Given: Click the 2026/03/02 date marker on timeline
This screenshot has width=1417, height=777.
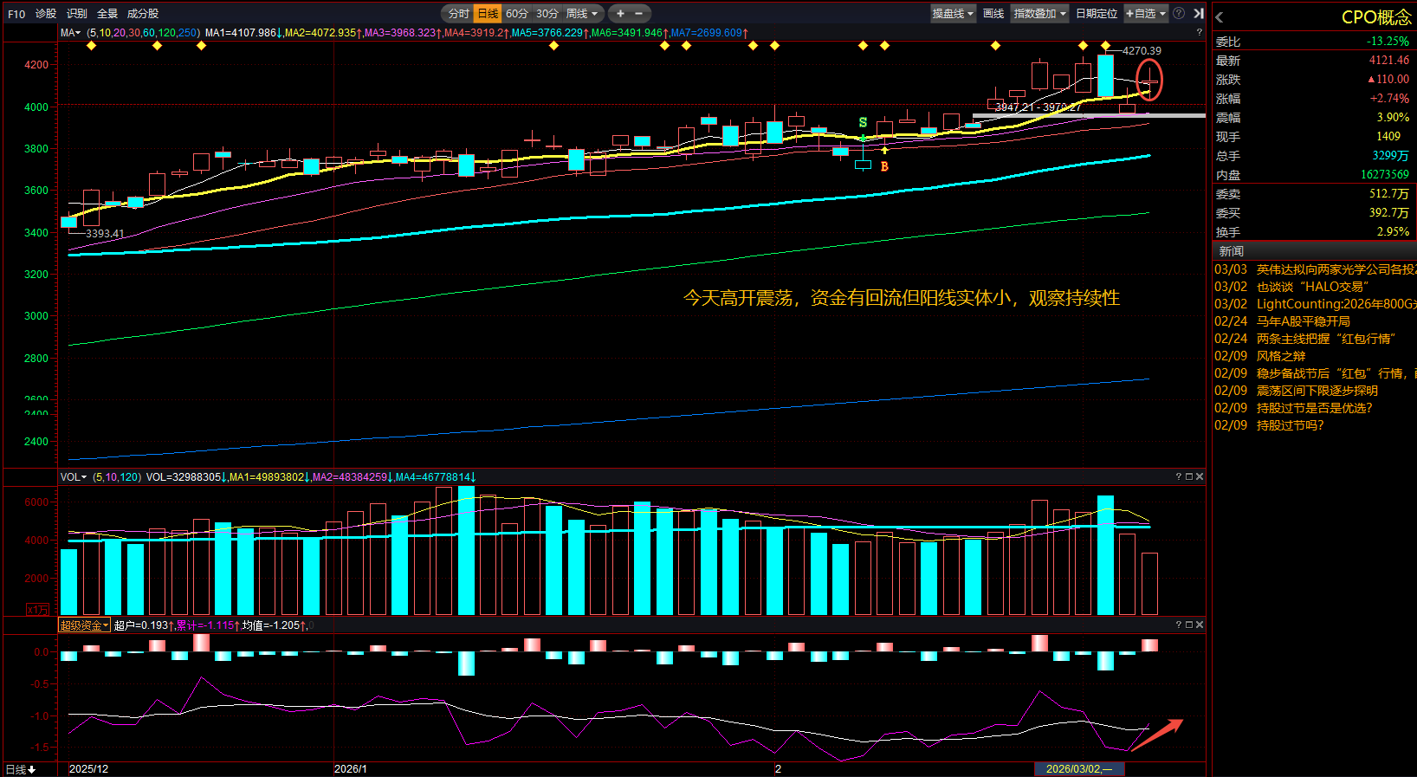Looking at the screenshot, I should (1078, 768).
